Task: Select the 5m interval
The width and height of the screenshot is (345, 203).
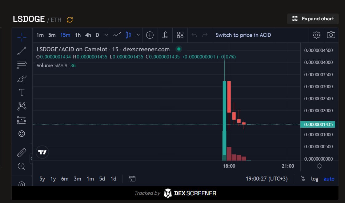Action: tap(52, 35)
